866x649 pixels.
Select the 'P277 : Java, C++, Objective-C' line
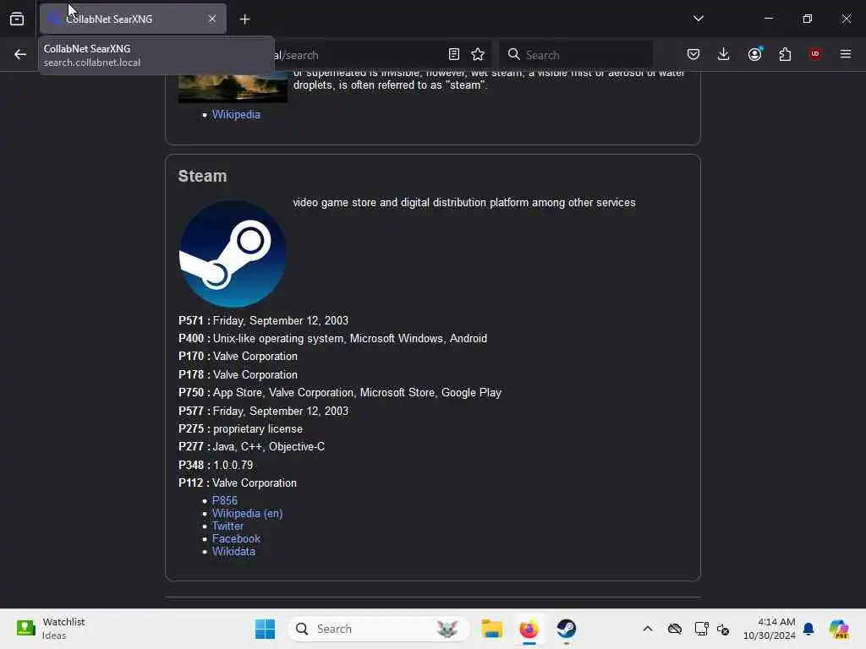[251, 446]
